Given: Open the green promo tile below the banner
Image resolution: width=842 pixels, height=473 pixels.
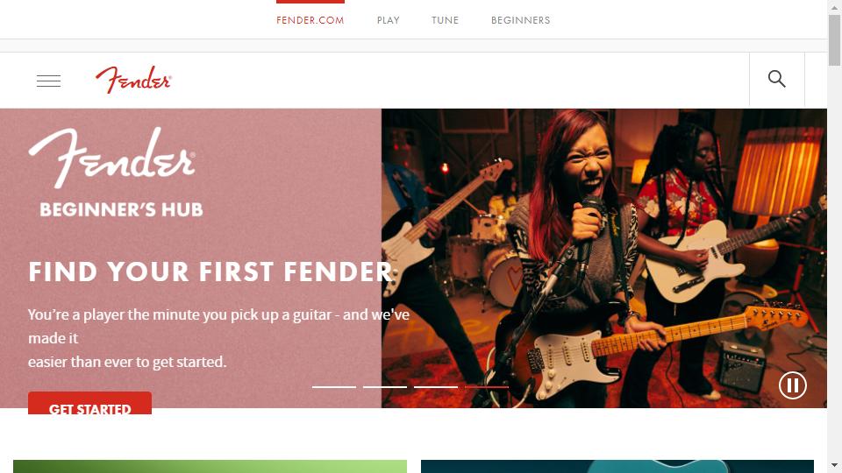Looking at the screenshot, I should (x=210, y=466).
